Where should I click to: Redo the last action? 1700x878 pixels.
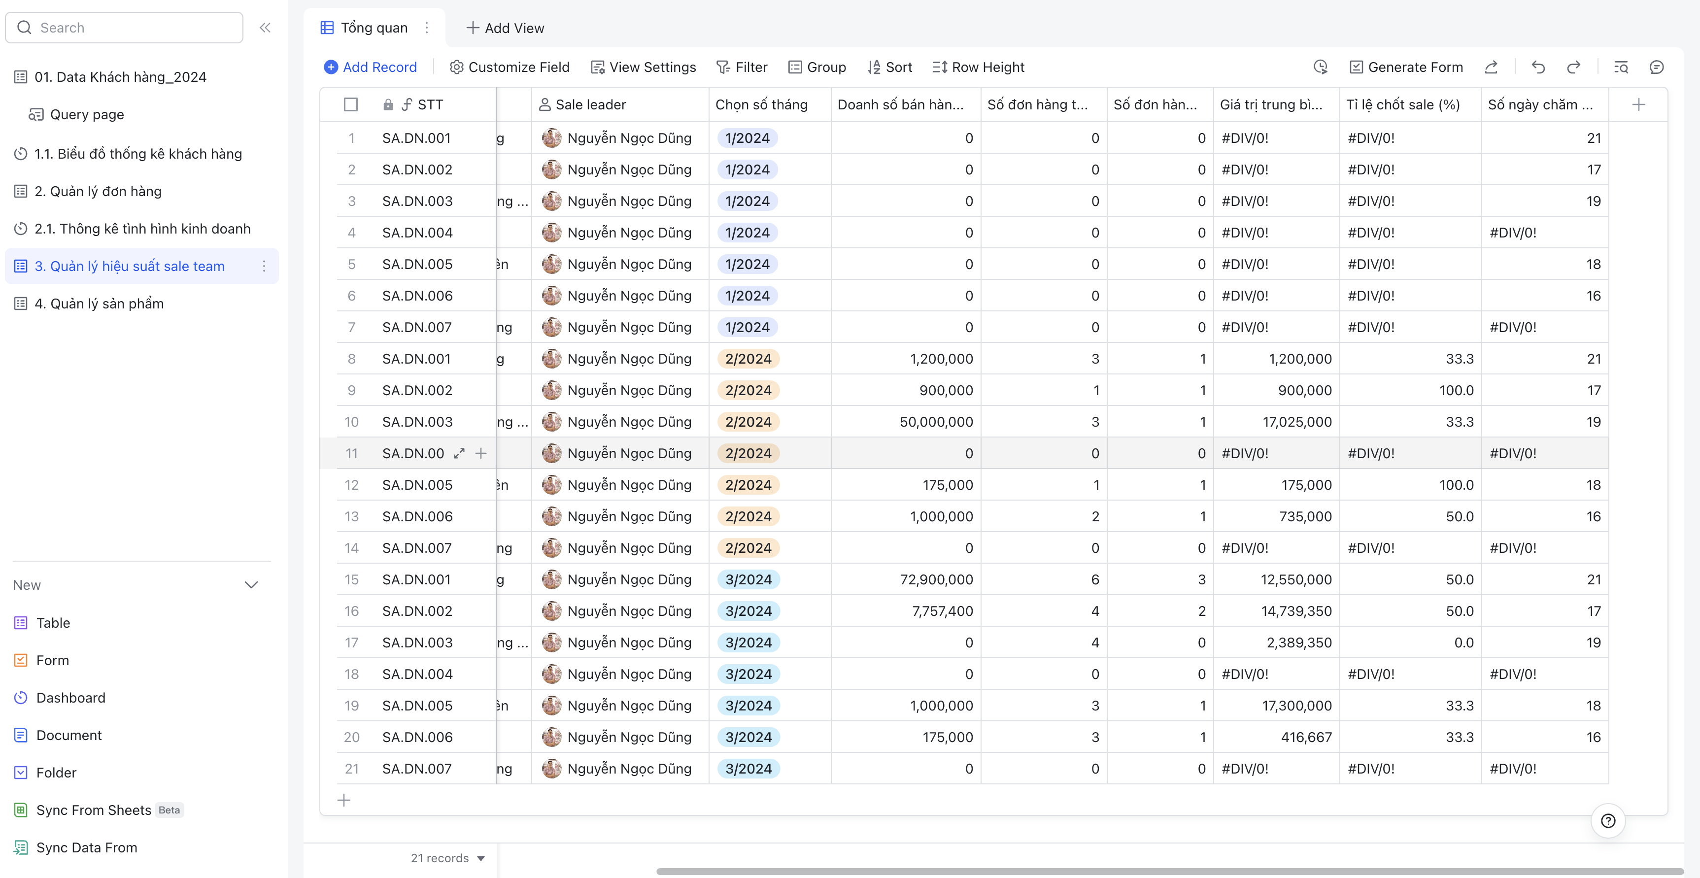click(1574, 68)
